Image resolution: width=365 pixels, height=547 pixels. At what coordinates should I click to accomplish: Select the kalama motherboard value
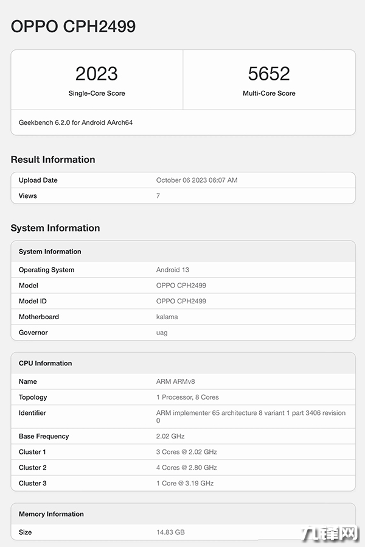(x=168, y=317)
